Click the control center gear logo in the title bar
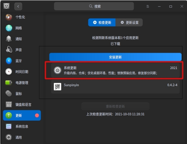The height and width of the screenshot is (144, 187). coord(7,6)
